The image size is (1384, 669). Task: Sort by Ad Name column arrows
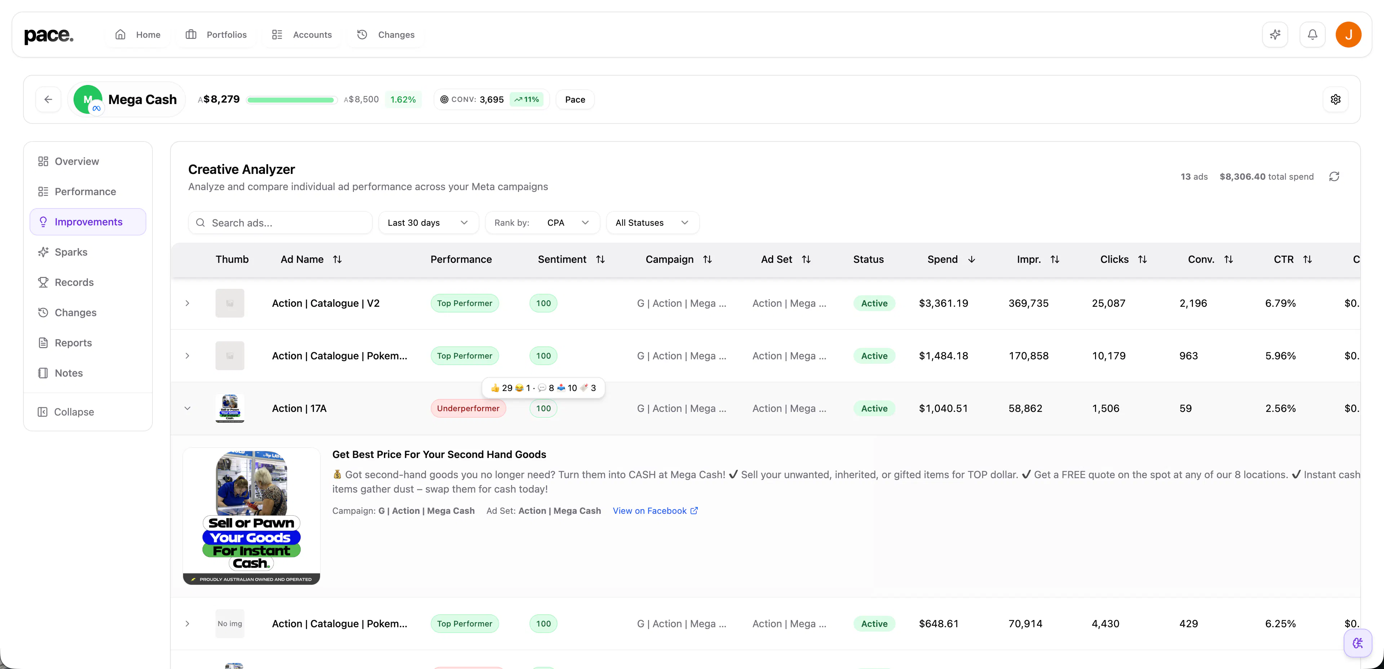(x=337, y=259)
